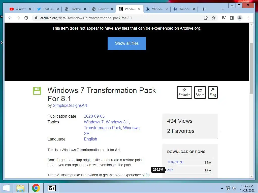
Task: Select the ZIP download option
Action: 170,170
